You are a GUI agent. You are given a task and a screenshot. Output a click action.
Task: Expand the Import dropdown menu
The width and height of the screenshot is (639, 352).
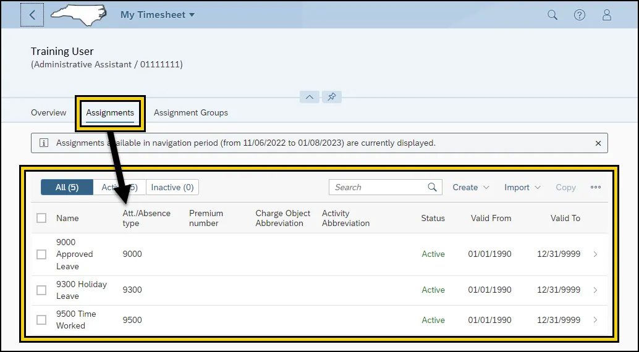522,187
